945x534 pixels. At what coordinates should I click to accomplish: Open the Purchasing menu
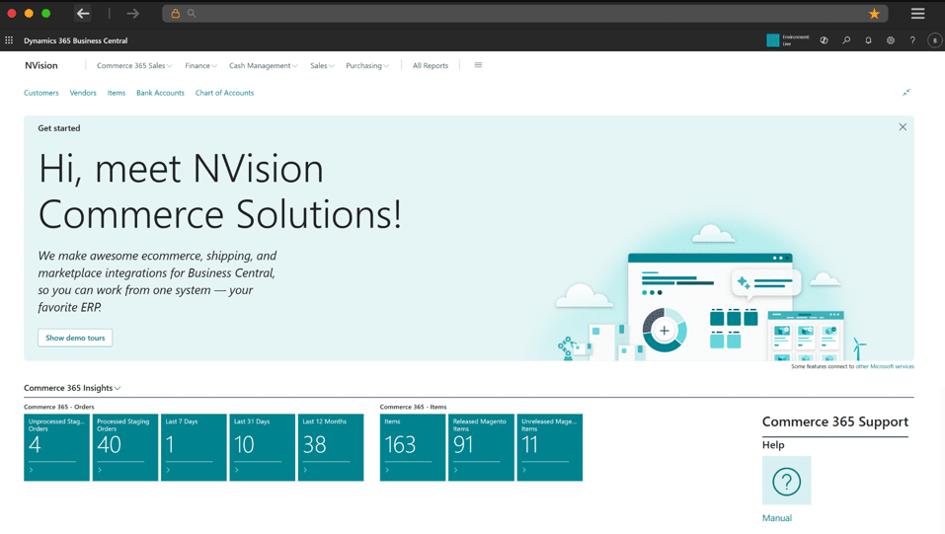pos(366,66)
